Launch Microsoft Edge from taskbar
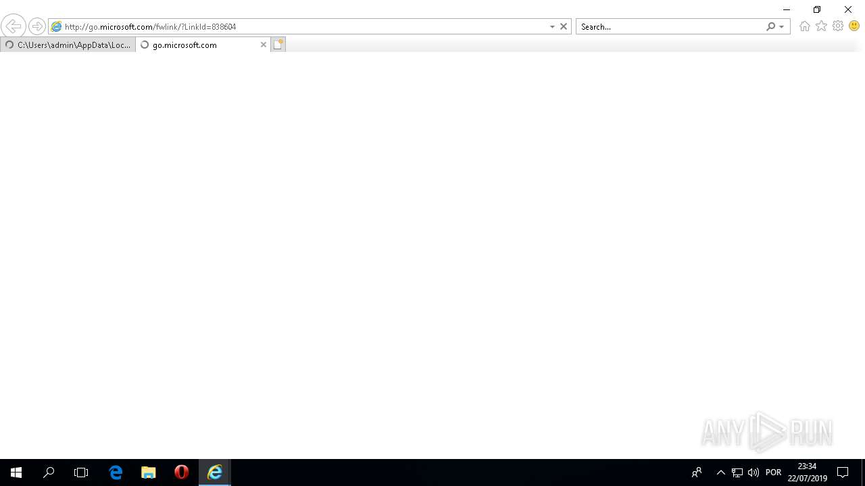This screenshot has height=486, width=865. (x=116, y=473)
